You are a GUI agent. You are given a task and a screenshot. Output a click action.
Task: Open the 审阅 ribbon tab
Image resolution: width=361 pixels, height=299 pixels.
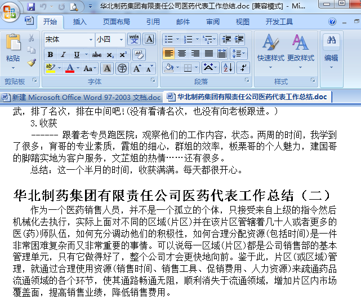pyautogui.click(x=213, y=22)
